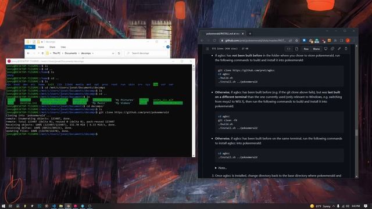
Task: Delete this file with the trash icon
Action: (346, 49)
